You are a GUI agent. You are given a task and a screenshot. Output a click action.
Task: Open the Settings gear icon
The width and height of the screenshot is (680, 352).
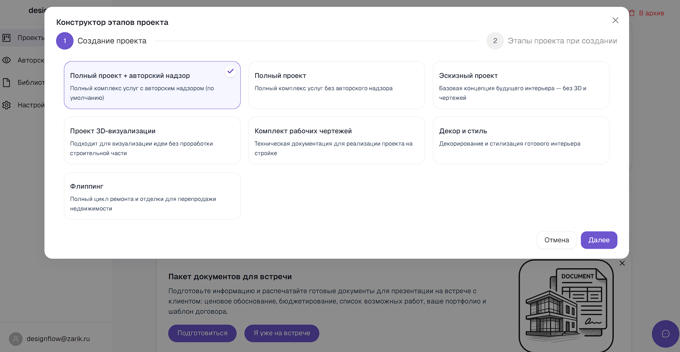[6, 105]
